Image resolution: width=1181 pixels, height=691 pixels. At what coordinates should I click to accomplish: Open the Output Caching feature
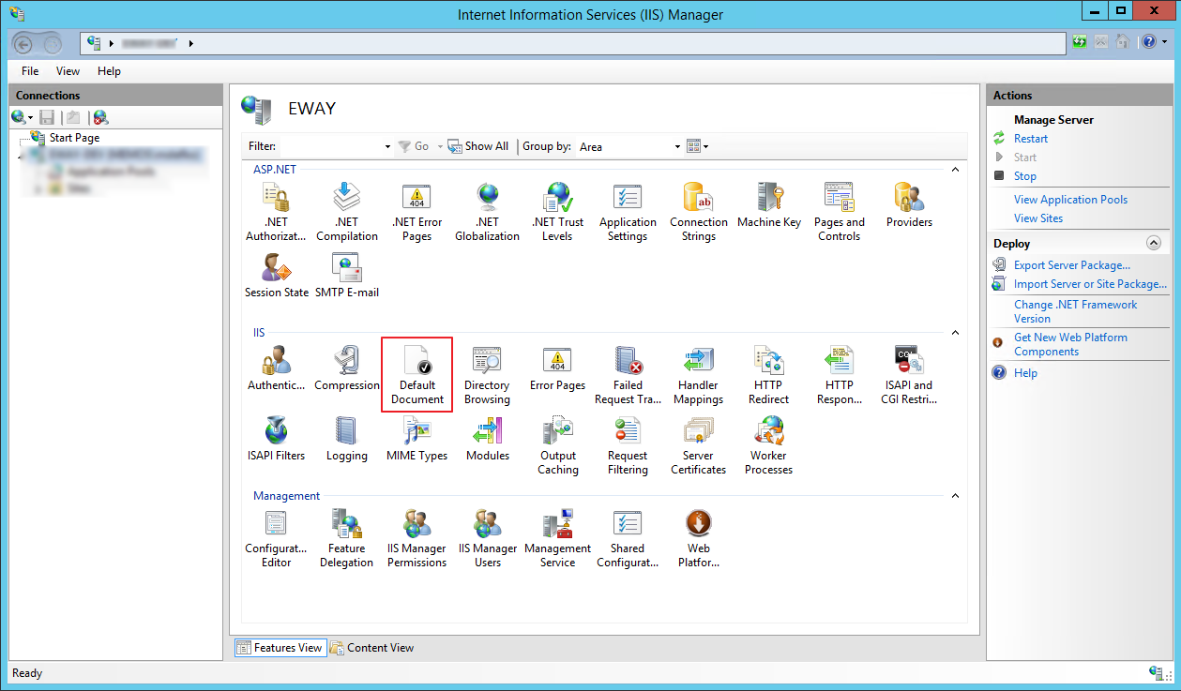[557, 445]
